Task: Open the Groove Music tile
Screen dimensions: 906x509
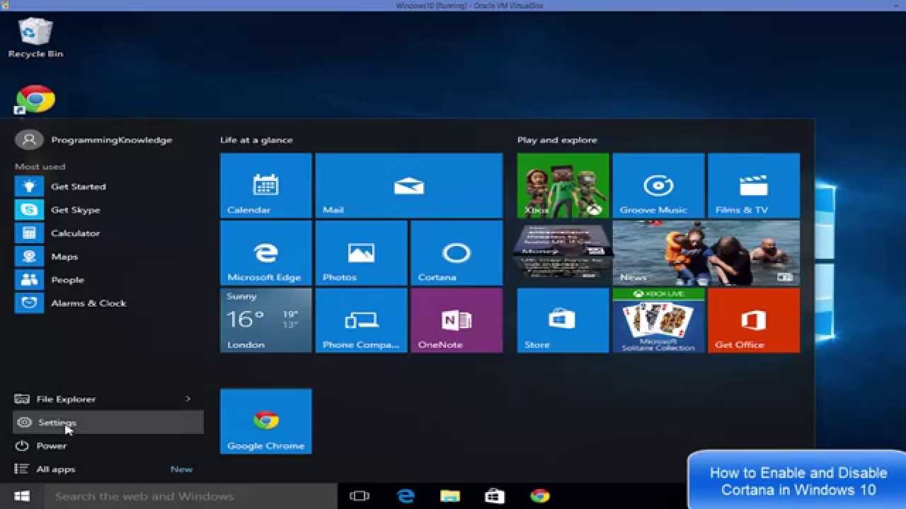Action: click(658, 185)
